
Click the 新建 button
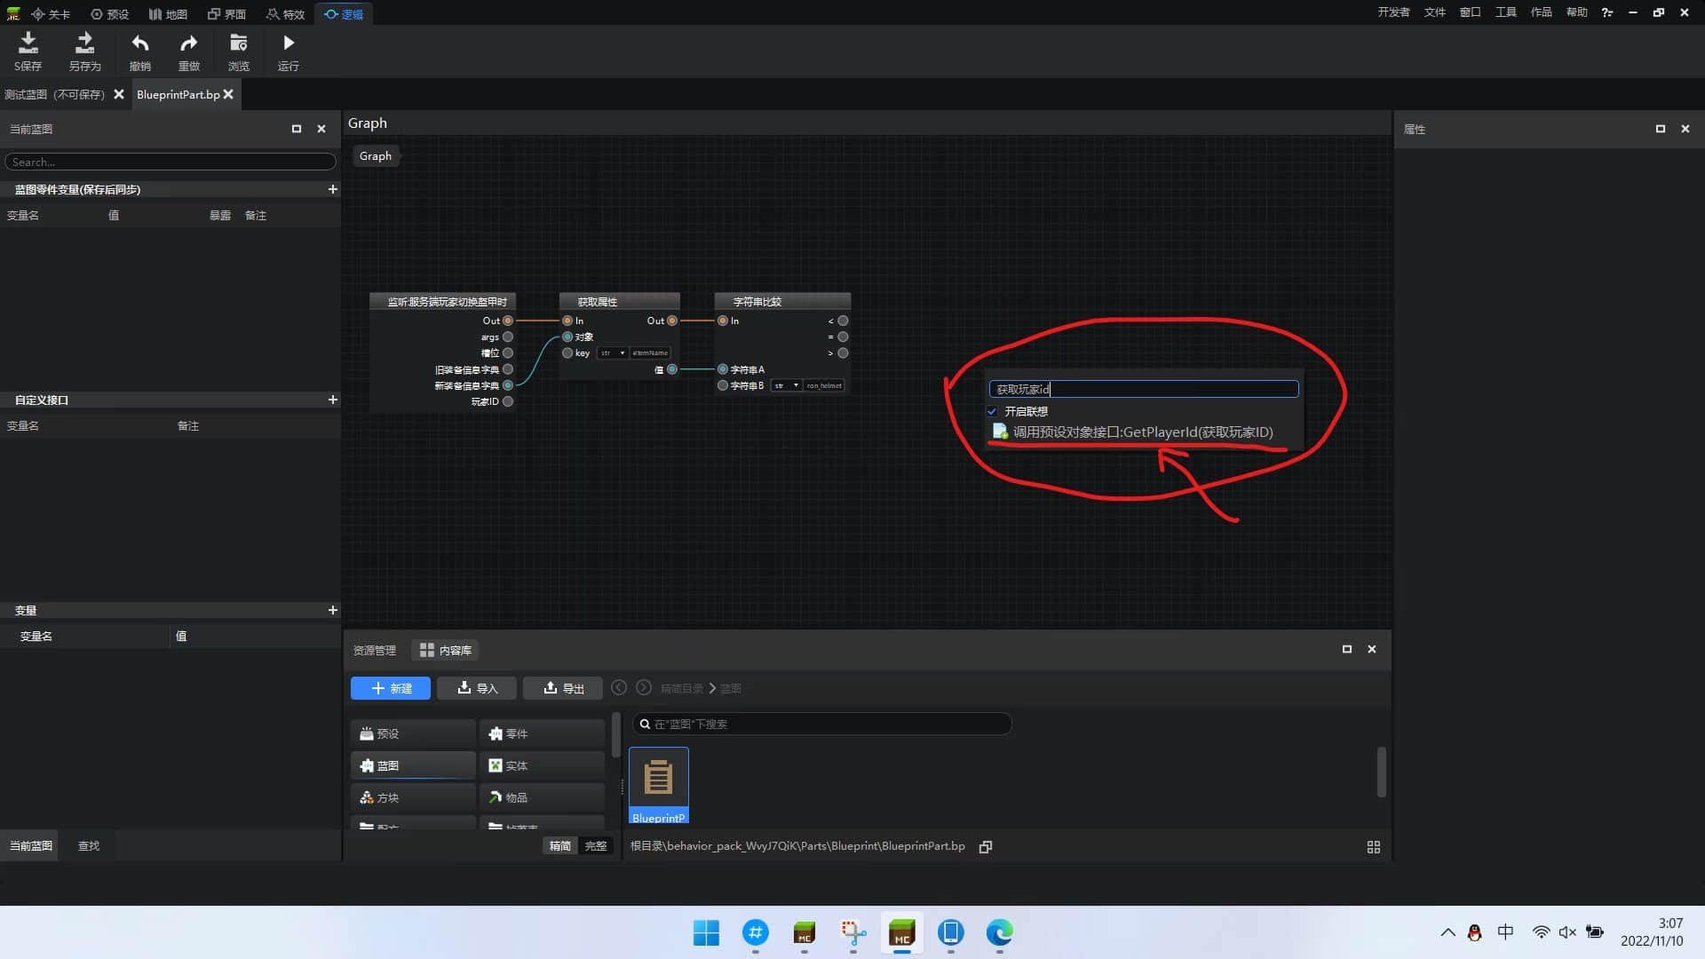pyautogui.click(x=391, y=688)
